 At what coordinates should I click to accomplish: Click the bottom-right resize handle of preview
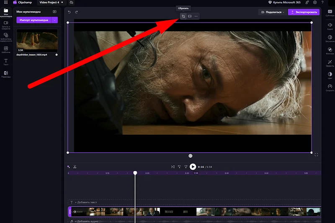coord(312,153)
